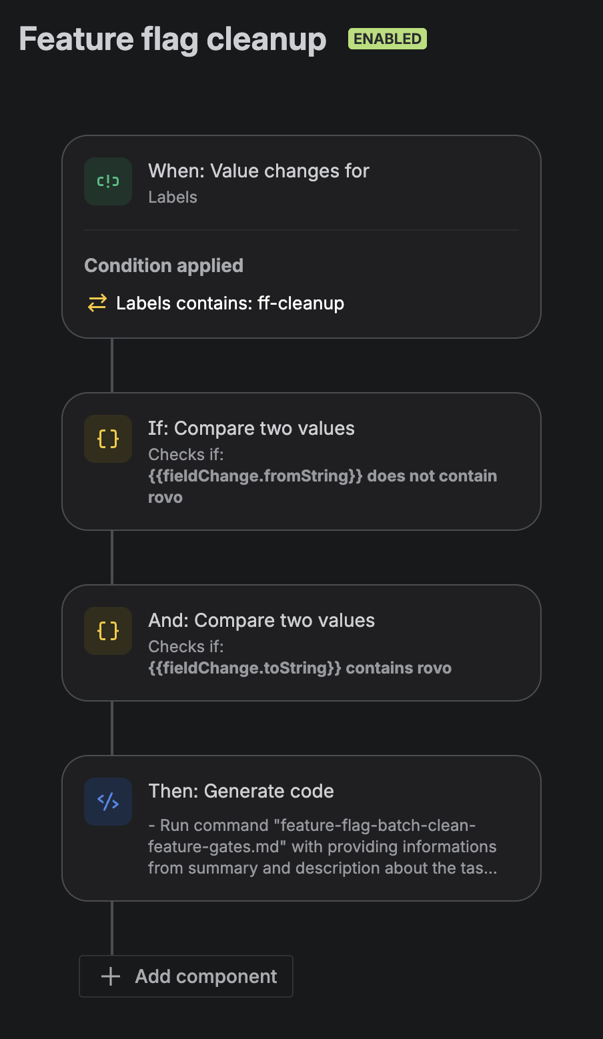Click the curly braces icon on If condition
The image size is (603, 1039).
pyautogui.click(x=108, y=439)
